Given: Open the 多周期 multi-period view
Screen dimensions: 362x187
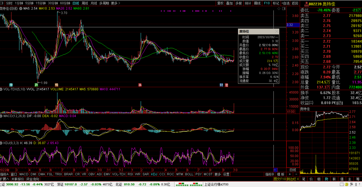Looking at the screenshot, I should 104,3.
